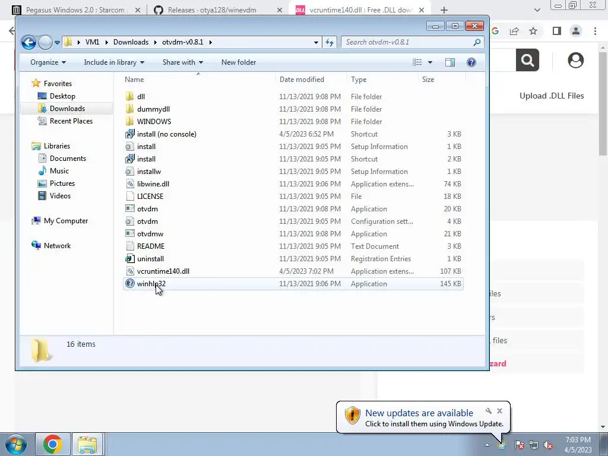Click Downloads in the address breadcrumb
Image resolution: width=608 pixels, height=456 pixels.
coord(131,42)
